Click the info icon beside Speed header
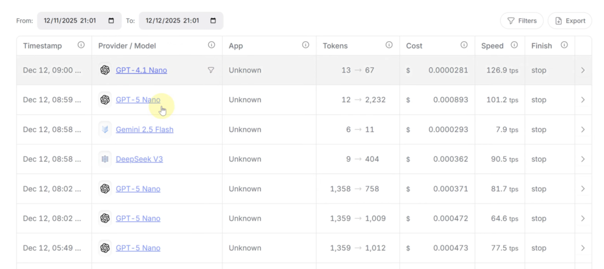The image size is (604, 269). [x=514, y=45]
